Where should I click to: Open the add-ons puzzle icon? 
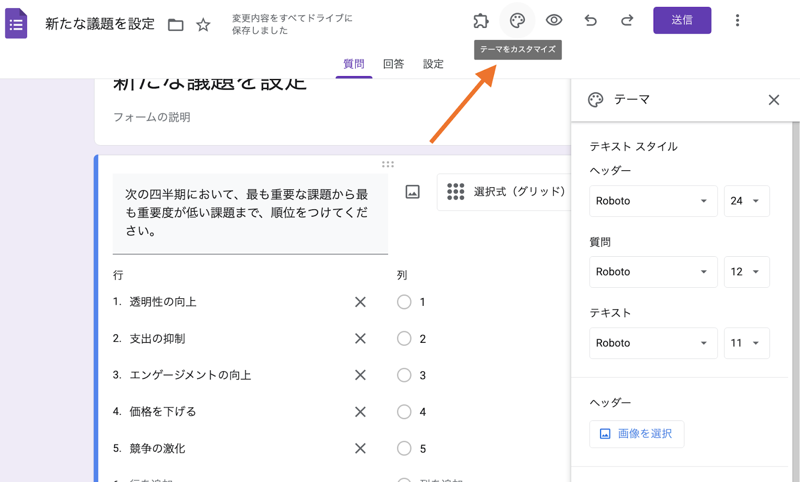tap(481, 21)
